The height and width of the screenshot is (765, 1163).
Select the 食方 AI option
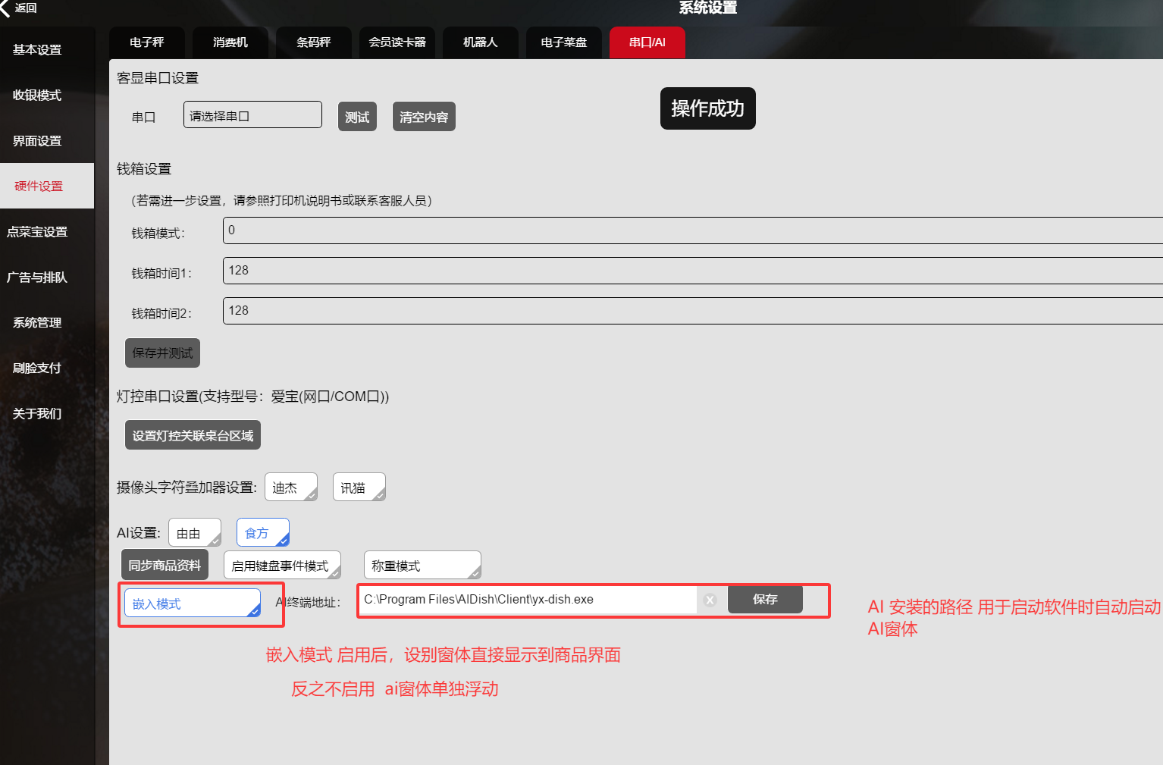(262, 533)
